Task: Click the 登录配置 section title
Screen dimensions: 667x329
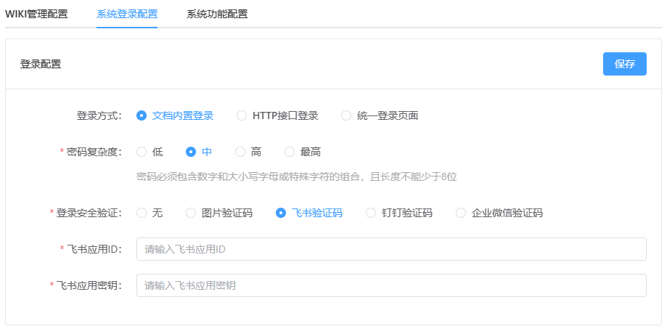Action: coord(41,64)
